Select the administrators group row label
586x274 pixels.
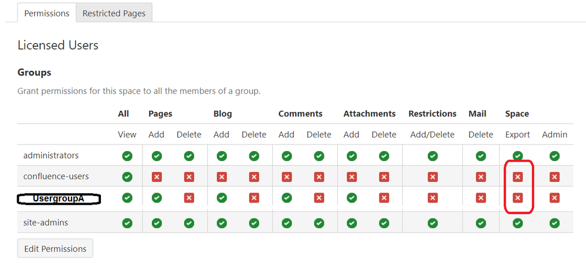pyautogui.click(x=50, y=156)
